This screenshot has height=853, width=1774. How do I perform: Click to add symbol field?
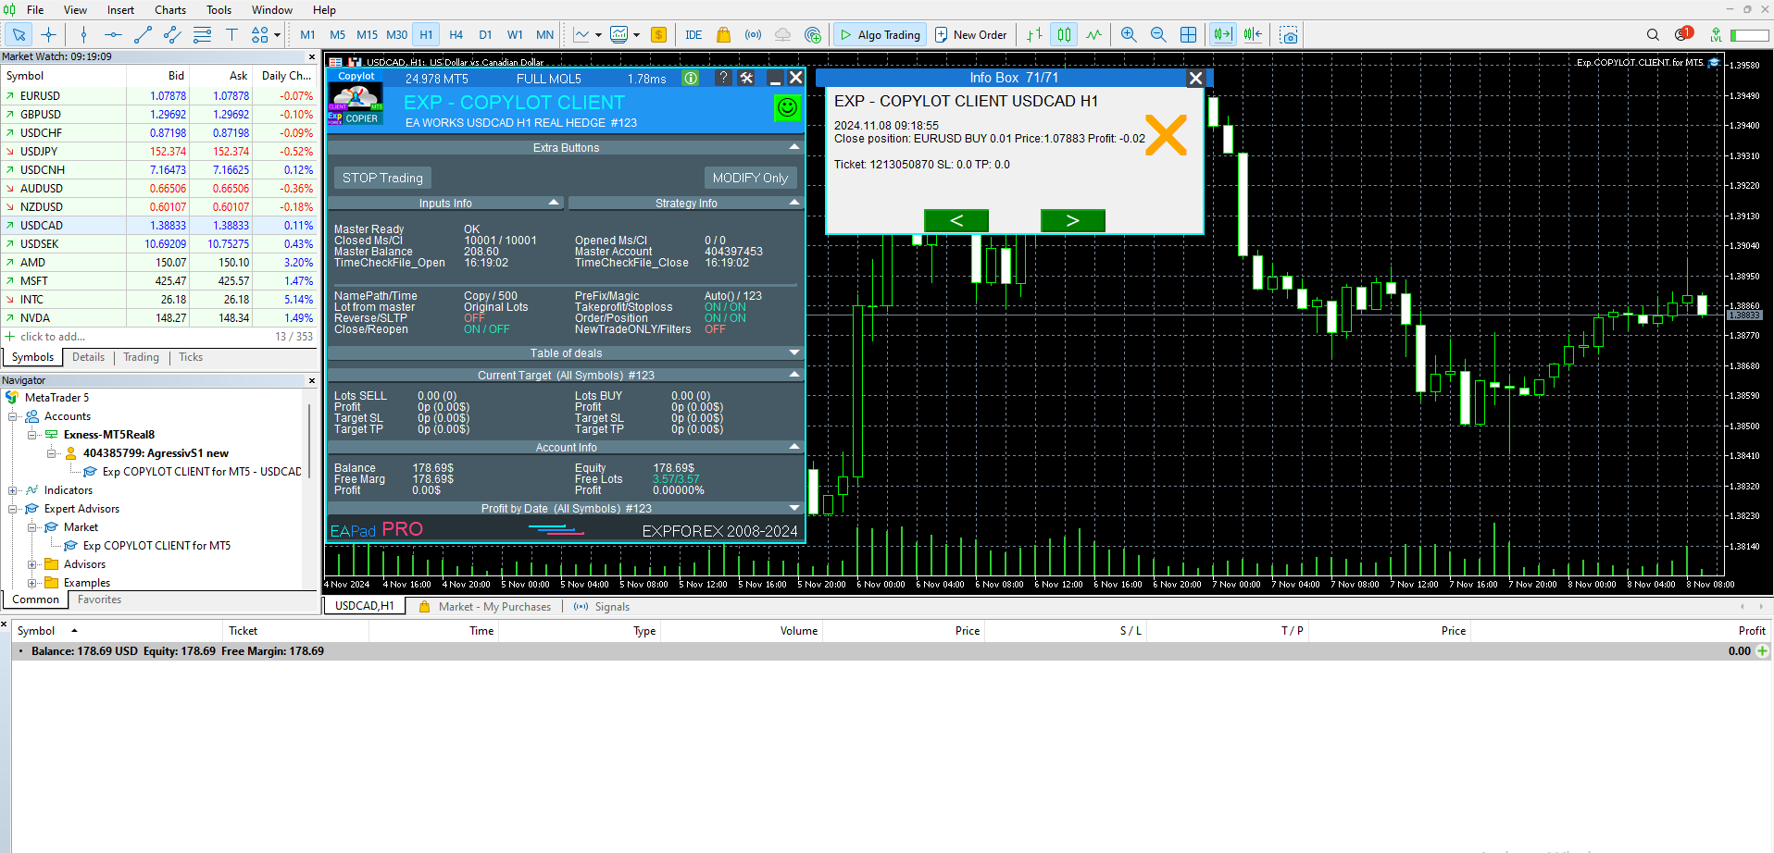(x=53, y=337)
